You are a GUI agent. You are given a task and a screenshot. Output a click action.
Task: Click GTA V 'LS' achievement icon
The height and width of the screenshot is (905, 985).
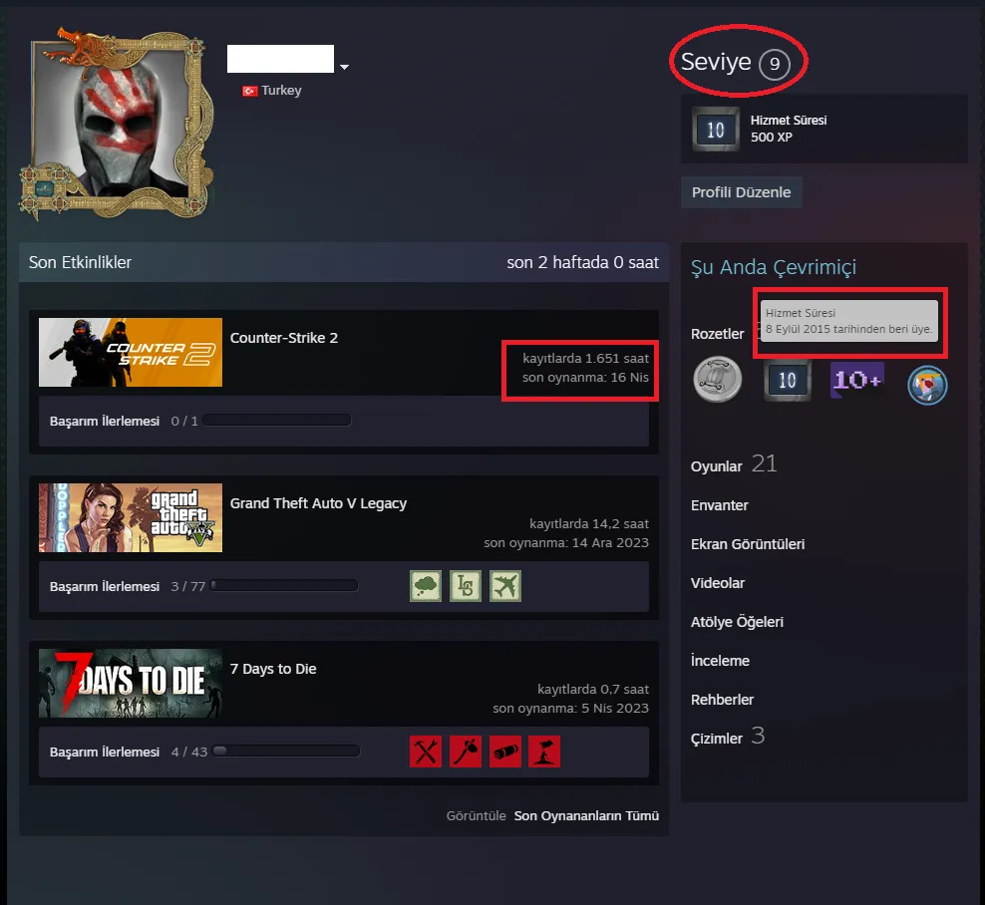[x=466, y=586]
